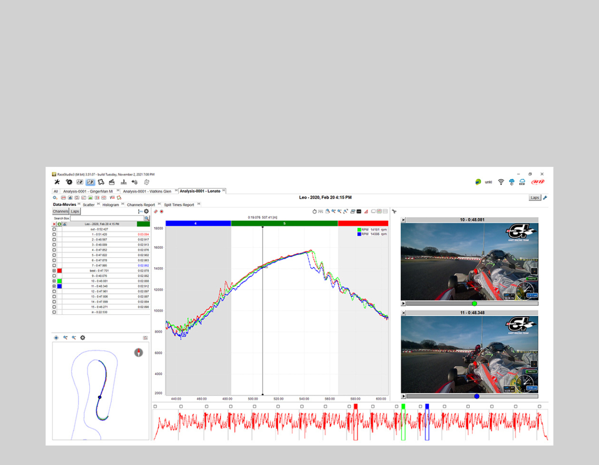This screenshot has height=465, width=599.
Task: Switch to Analysis-0001 - Watkins Glen tab
Action: point(146,191)
